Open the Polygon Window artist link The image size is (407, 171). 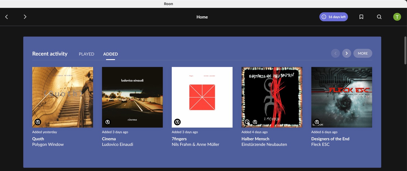[48, 144]
